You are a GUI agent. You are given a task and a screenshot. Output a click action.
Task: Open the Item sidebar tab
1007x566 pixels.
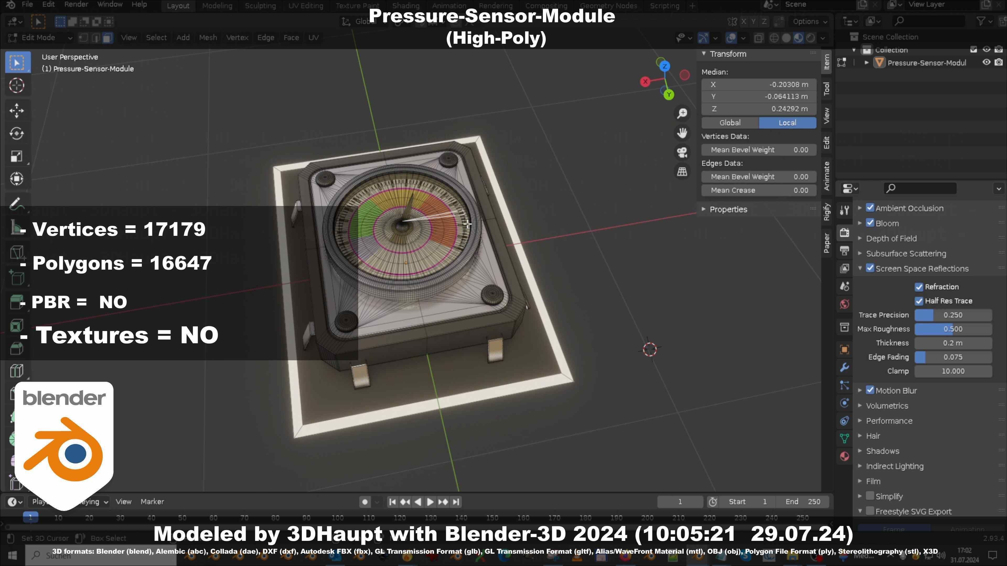(x=826, y=62)
